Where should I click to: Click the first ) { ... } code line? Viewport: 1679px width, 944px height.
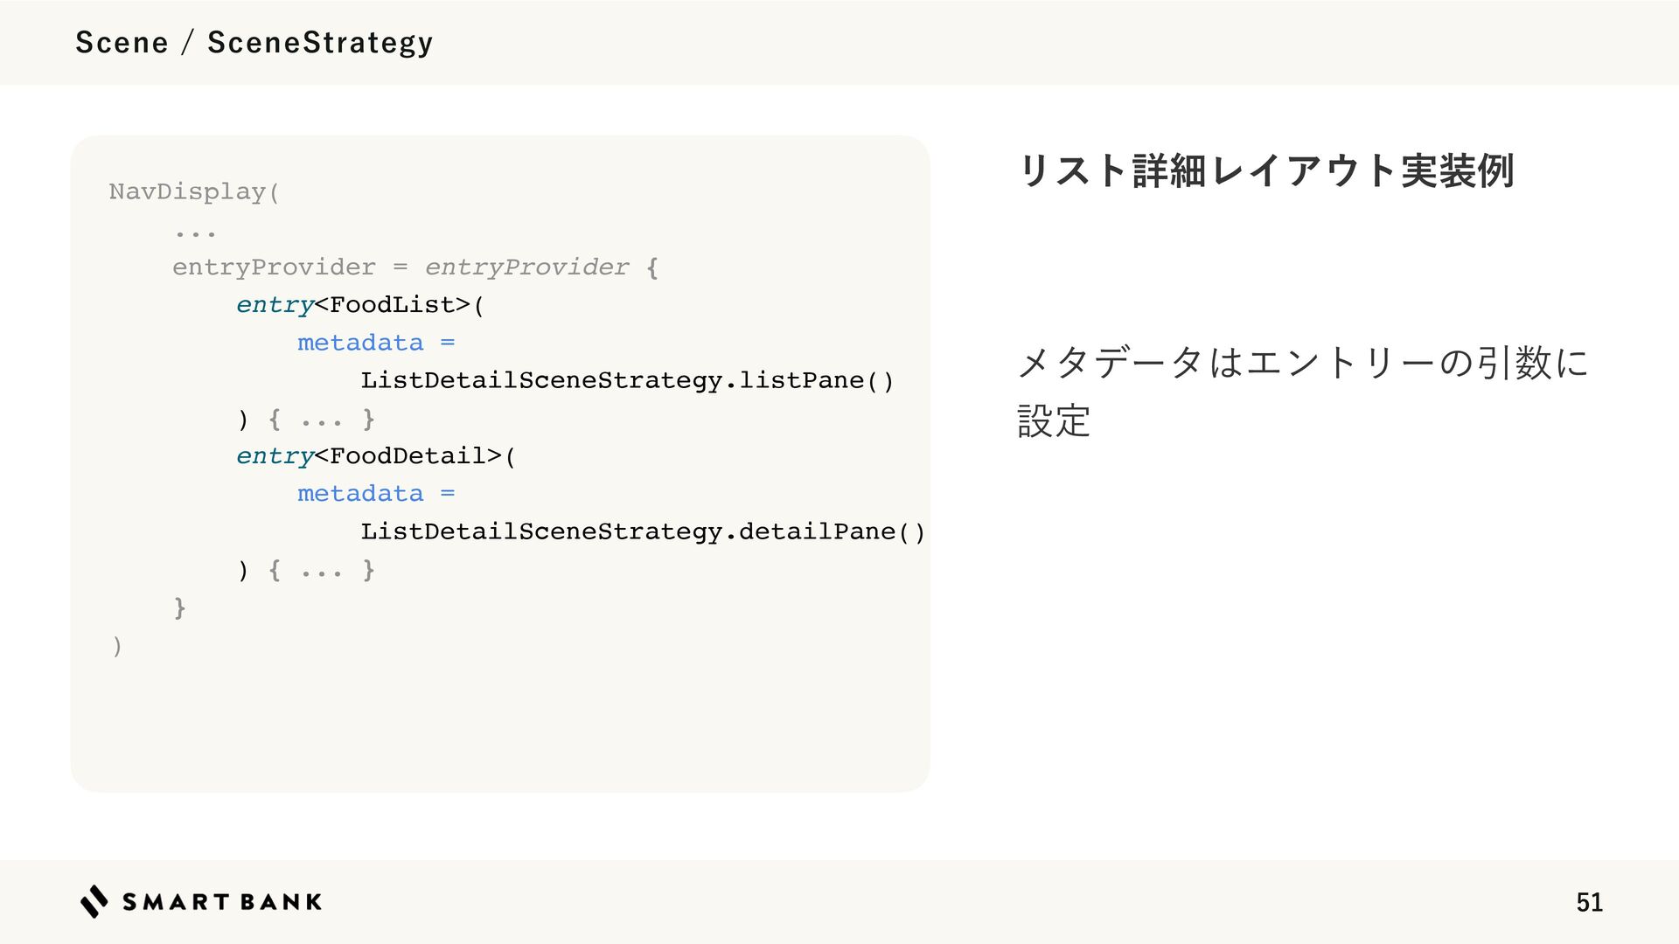tap(306, 419)
